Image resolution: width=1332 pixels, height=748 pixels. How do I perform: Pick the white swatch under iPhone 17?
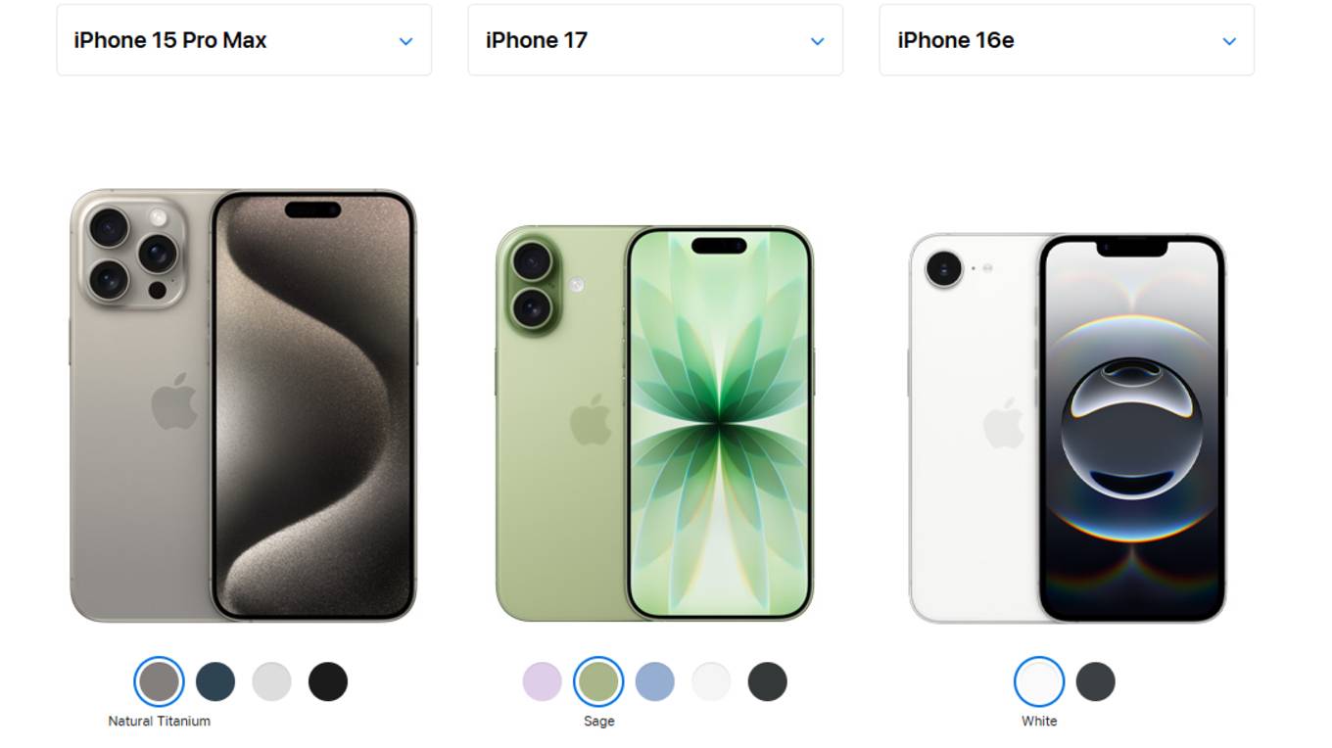(x=711, y=681)
